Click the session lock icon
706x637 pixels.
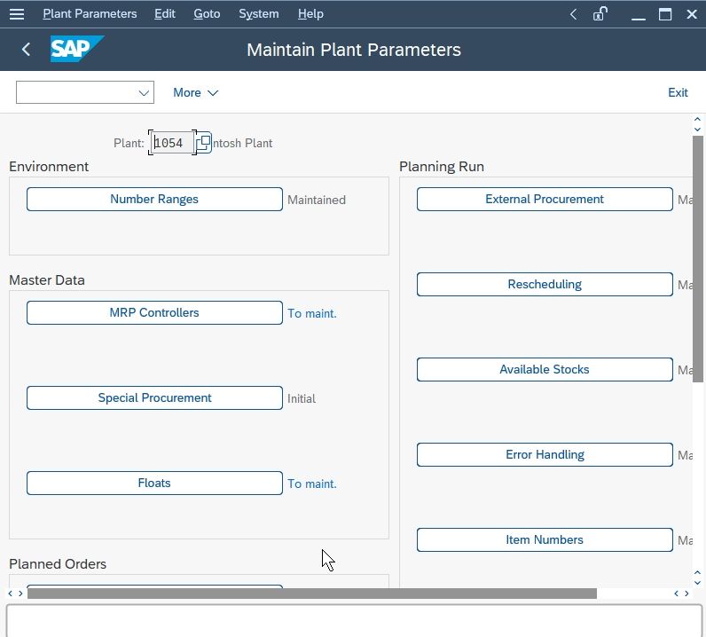pyautogui.click(x=600, y=14)
